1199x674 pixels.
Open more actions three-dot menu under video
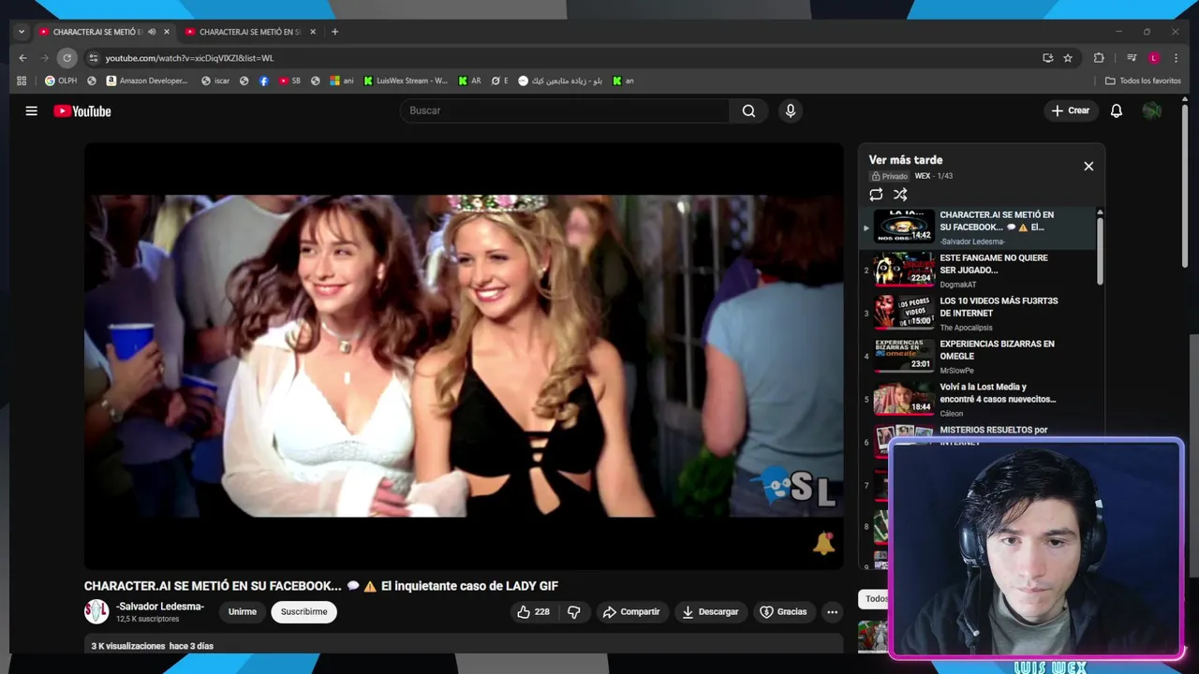click(x=832, y=611)
